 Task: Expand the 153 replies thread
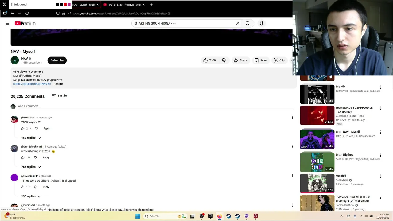click(31, 138)
